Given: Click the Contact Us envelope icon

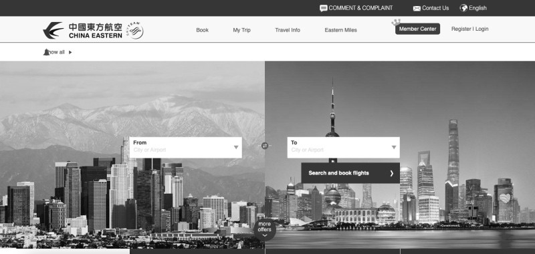Looking at the screenshot, I should tap(417, 9).
